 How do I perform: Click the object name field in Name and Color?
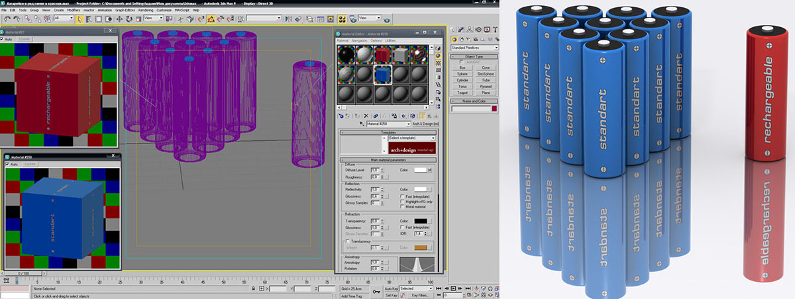[471, 108]
